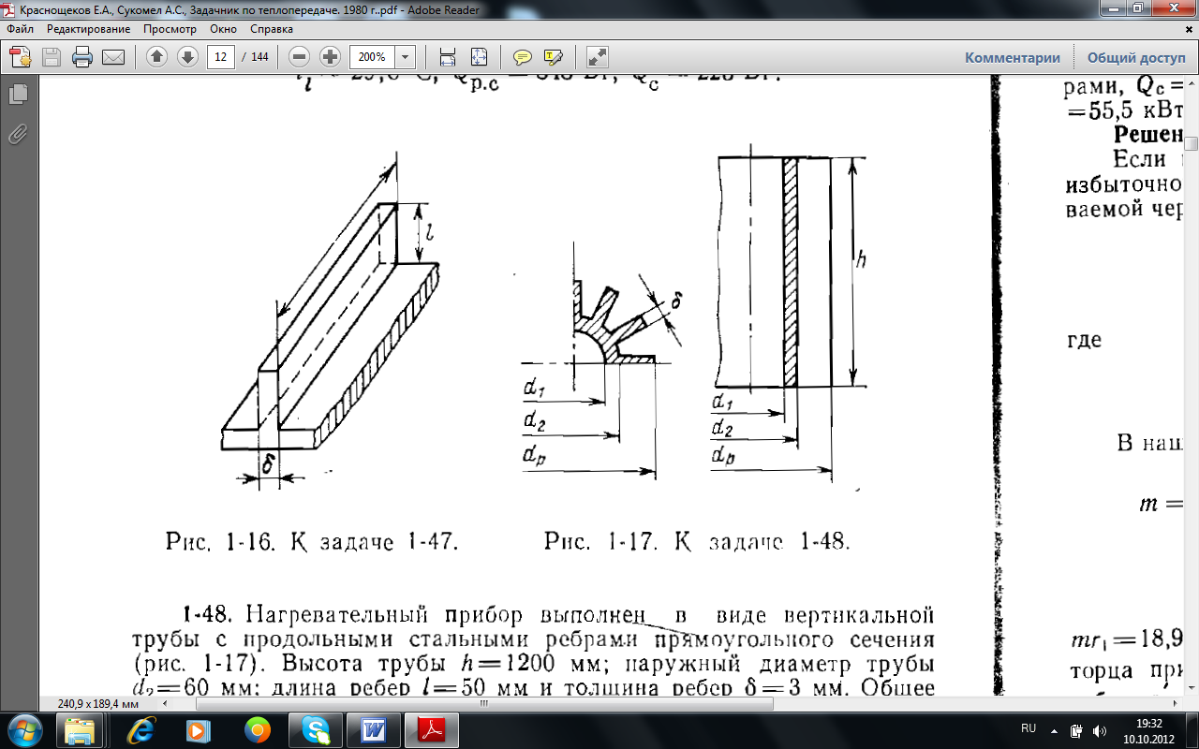1199x749 pixels.
Task: Open the Окно menu
Action: (x=224, y=29)
